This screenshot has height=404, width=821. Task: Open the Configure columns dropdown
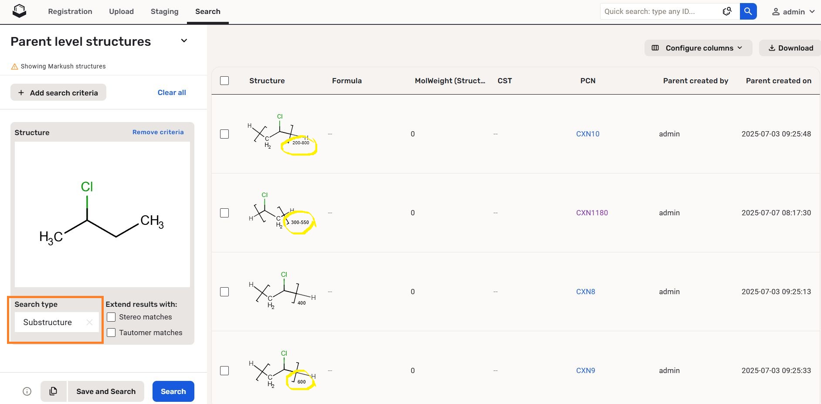point(698,48)
